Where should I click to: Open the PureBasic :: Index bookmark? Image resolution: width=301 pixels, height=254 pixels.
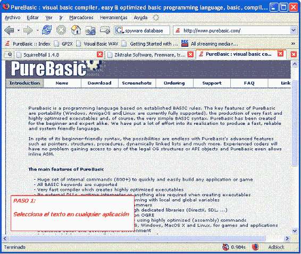point(28,44)
